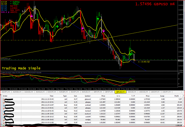Show the GBPJPY,H4 chart tab

(x=109, y=92)
